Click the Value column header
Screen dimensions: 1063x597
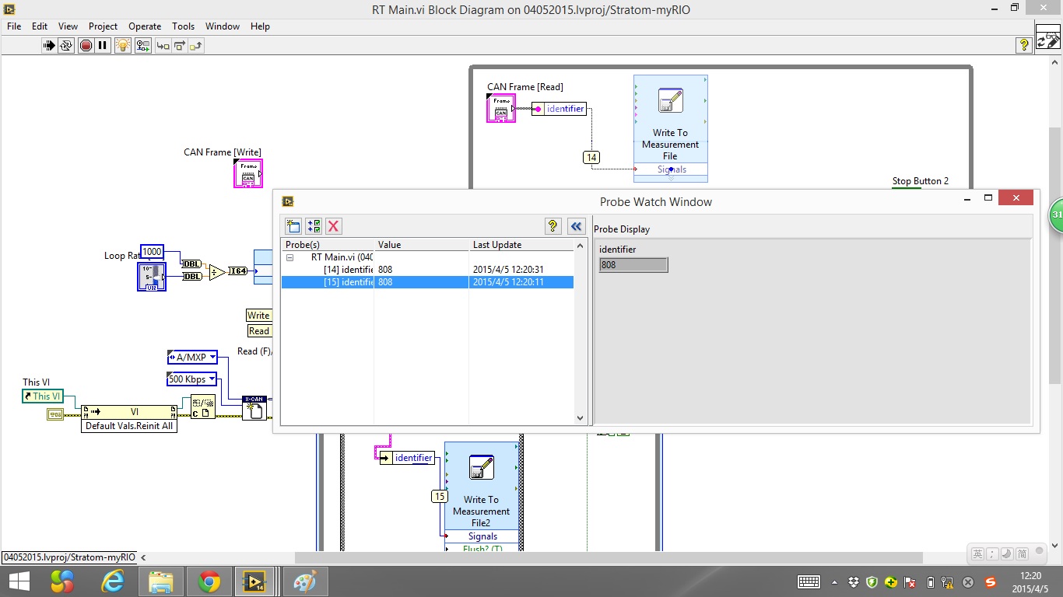pos(422,245)
